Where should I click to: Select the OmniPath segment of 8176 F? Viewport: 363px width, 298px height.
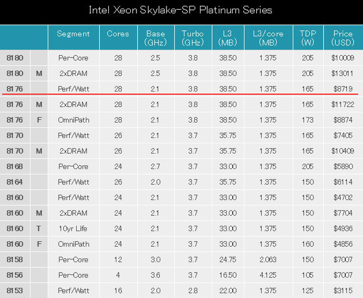click(x=73, y=120)
